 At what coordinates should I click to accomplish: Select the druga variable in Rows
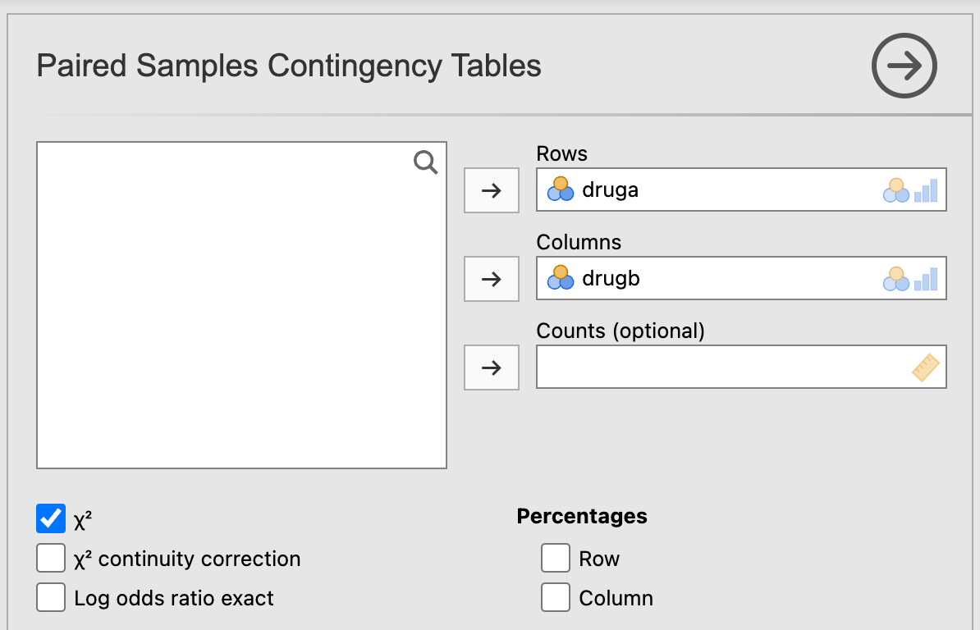610,190
